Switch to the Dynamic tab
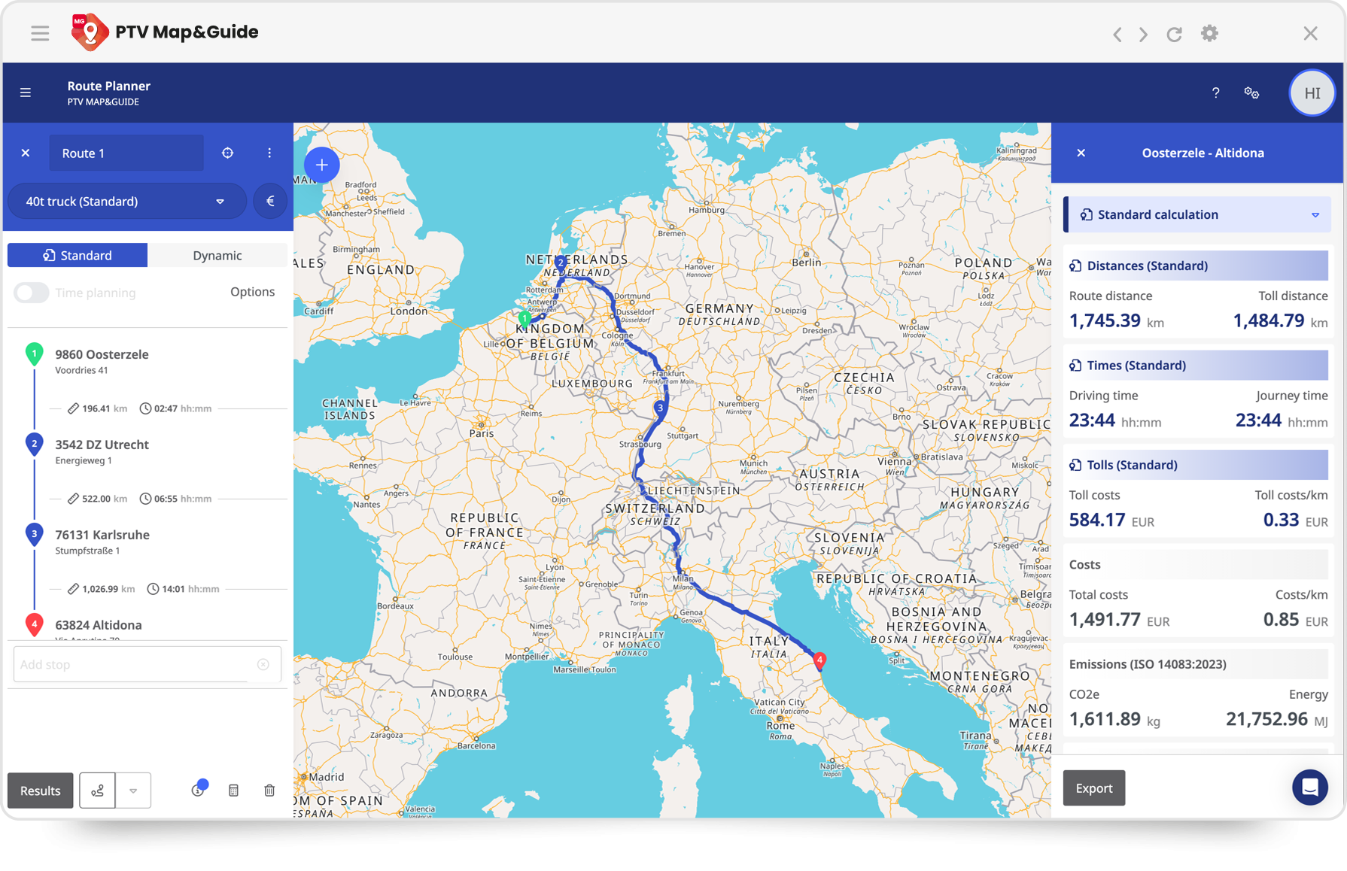Image resolution: width=1347 pixels, height=871 pixels. 217,255
